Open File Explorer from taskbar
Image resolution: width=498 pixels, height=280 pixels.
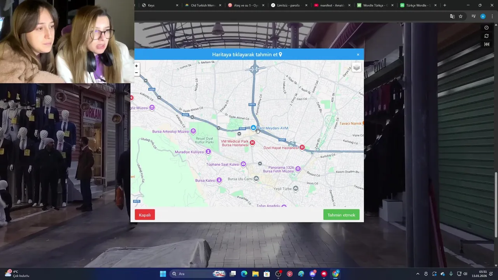click(x=255, y=274)
